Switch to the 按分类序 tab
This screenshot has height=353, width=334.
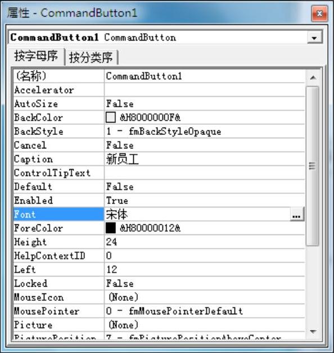point(91,57)
